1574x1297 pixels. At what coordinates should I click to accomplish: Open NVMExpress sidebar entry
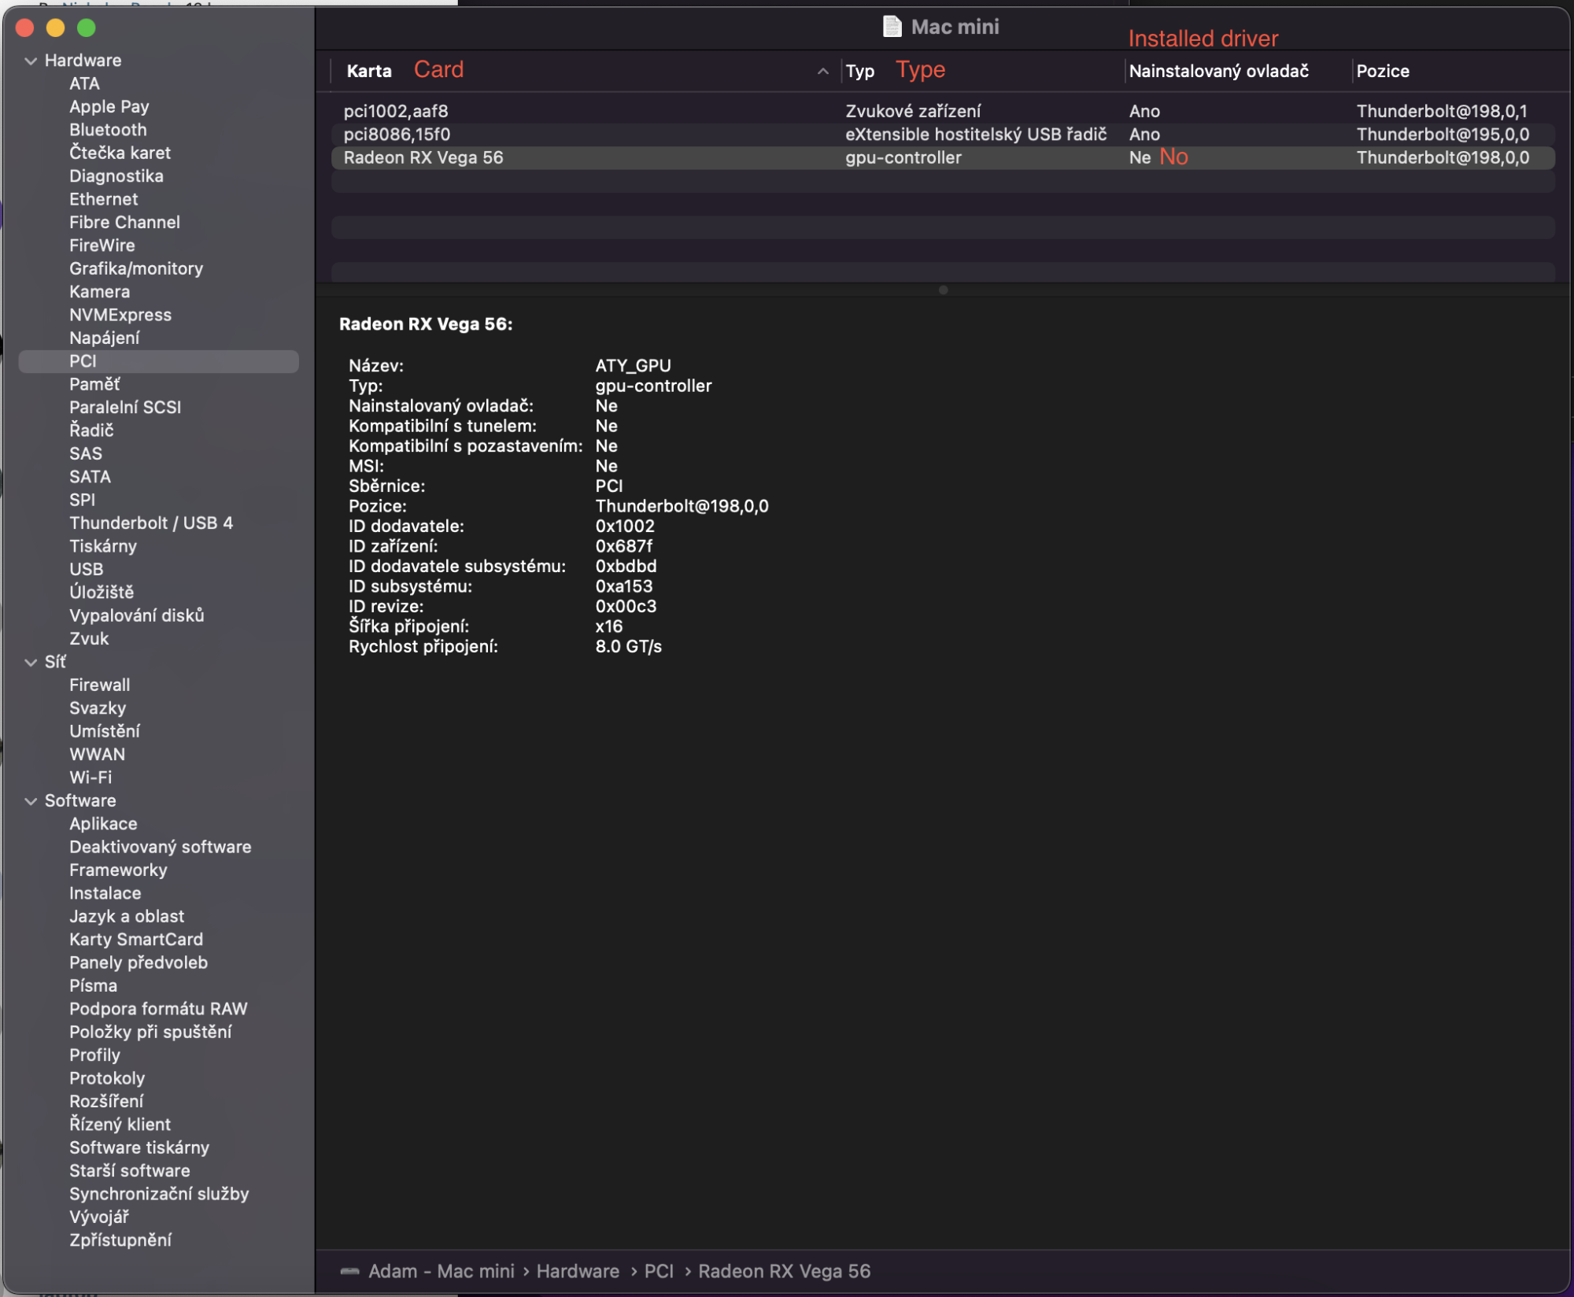pyautogui.click(x=120, y=315)
